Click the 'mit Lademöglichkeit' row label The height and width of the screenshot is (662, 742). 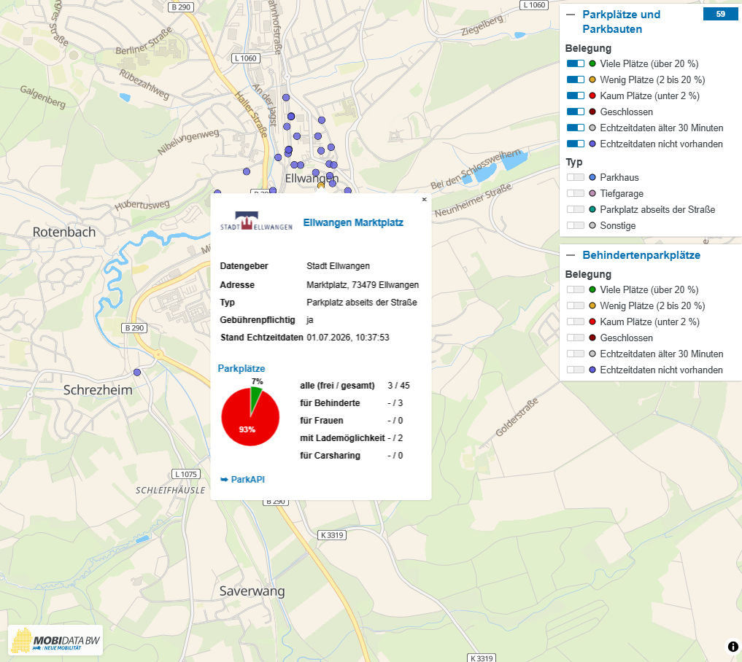click(342, 438)
